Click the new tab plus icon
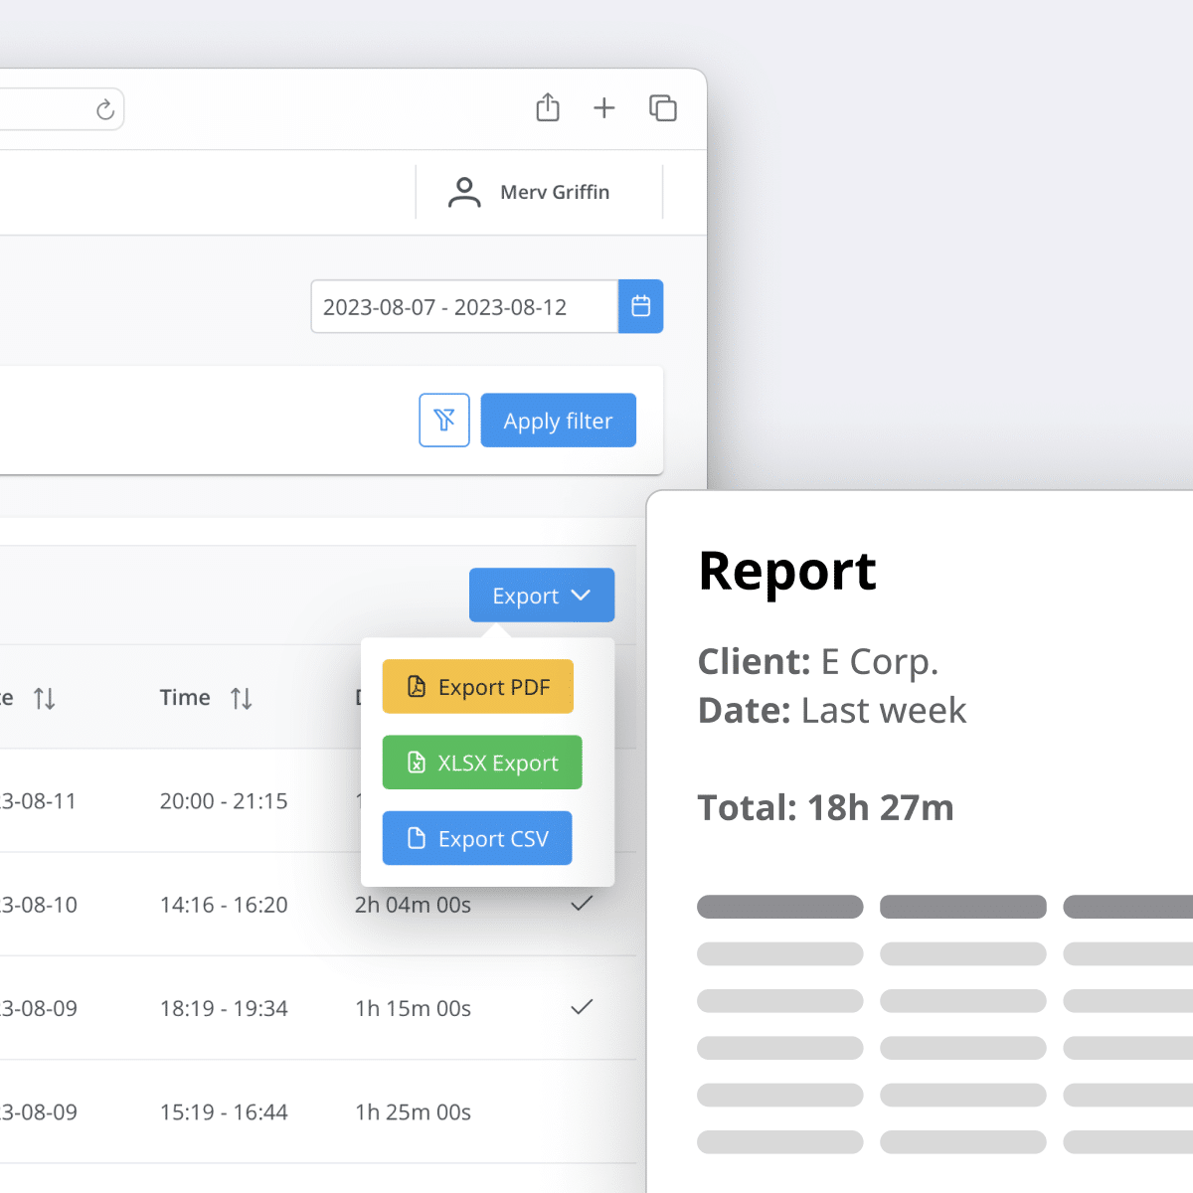This screenshot has width=1193, height=1193. tap(604, 107)
